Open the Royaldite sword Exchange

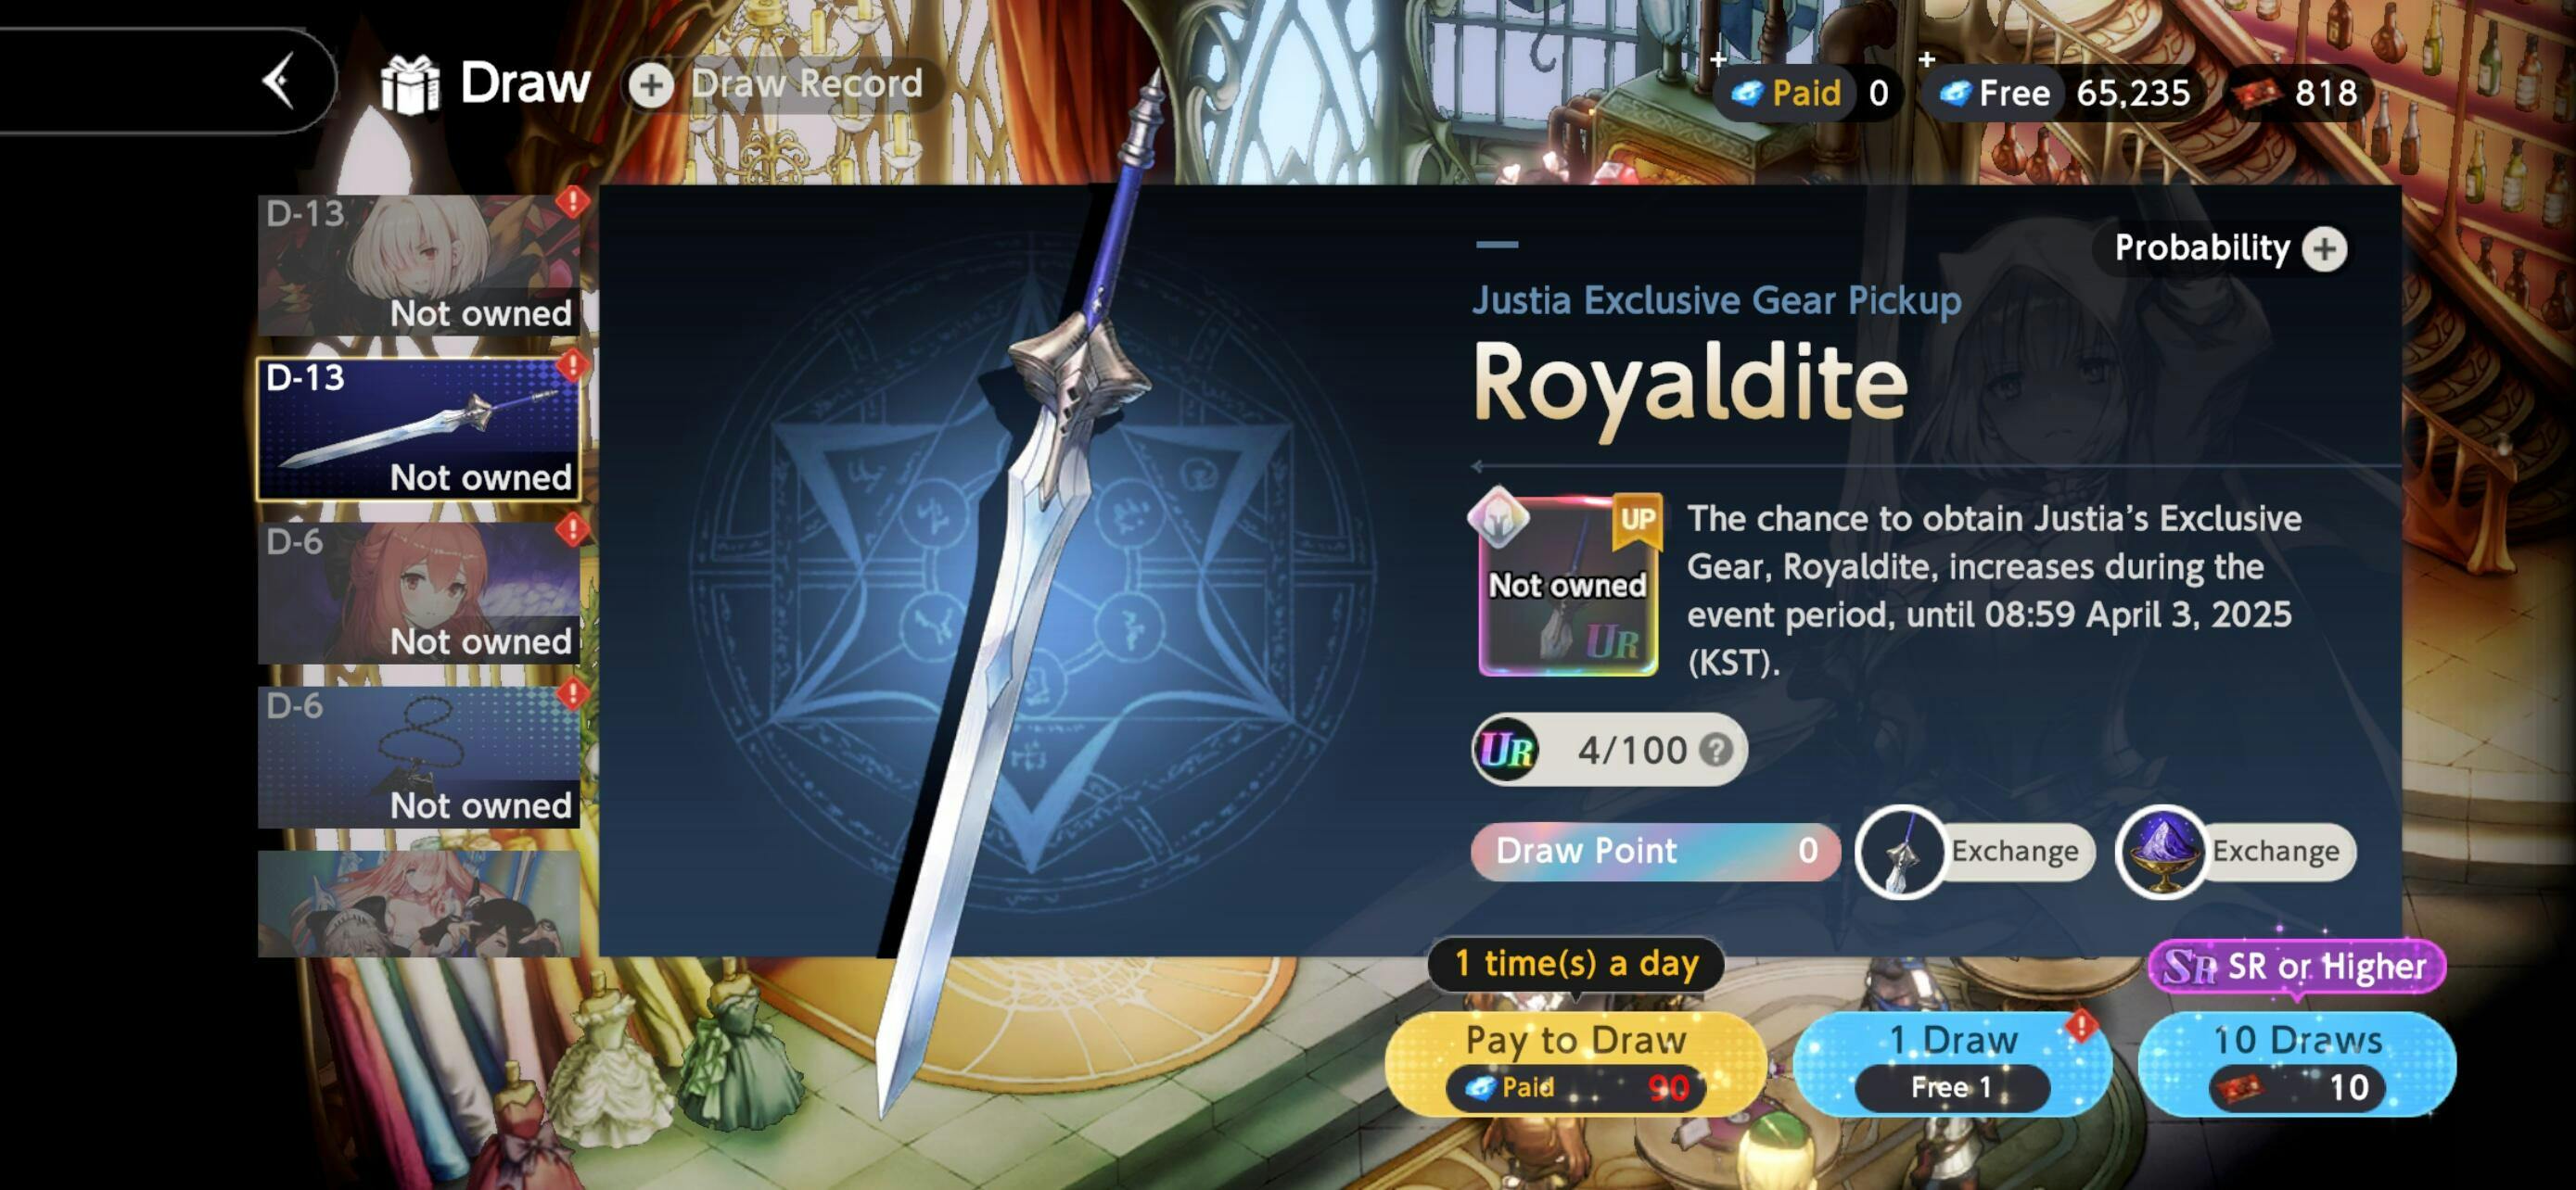[1975, 852]
